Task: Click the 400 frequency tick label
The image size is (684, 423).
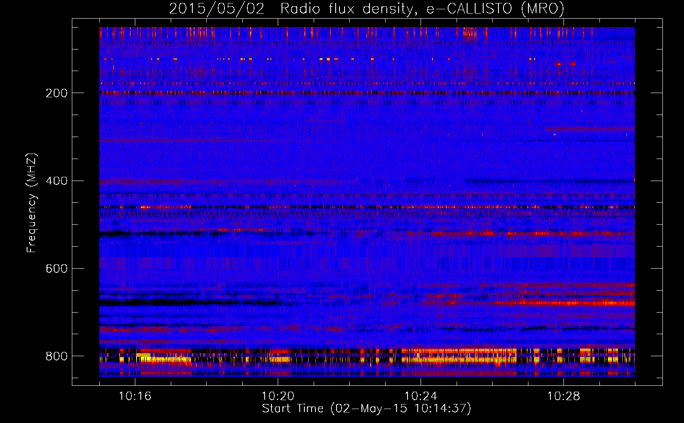Action: pyautogui.click(x=57, y=181)
